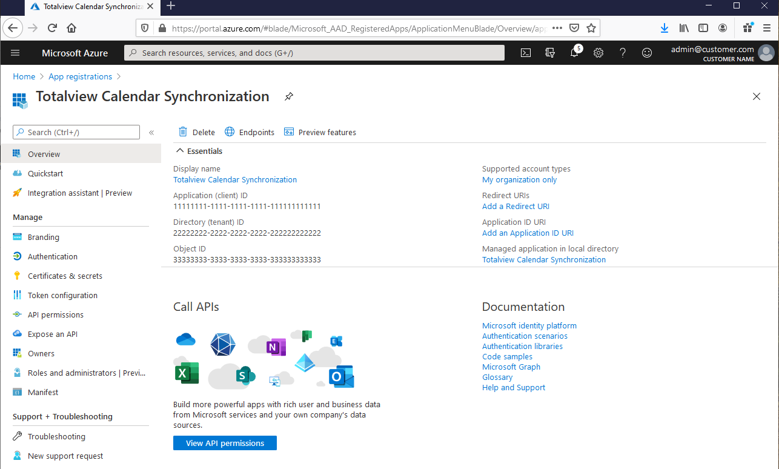
Task: Go to browser home page
Action: tap(71, 28)
